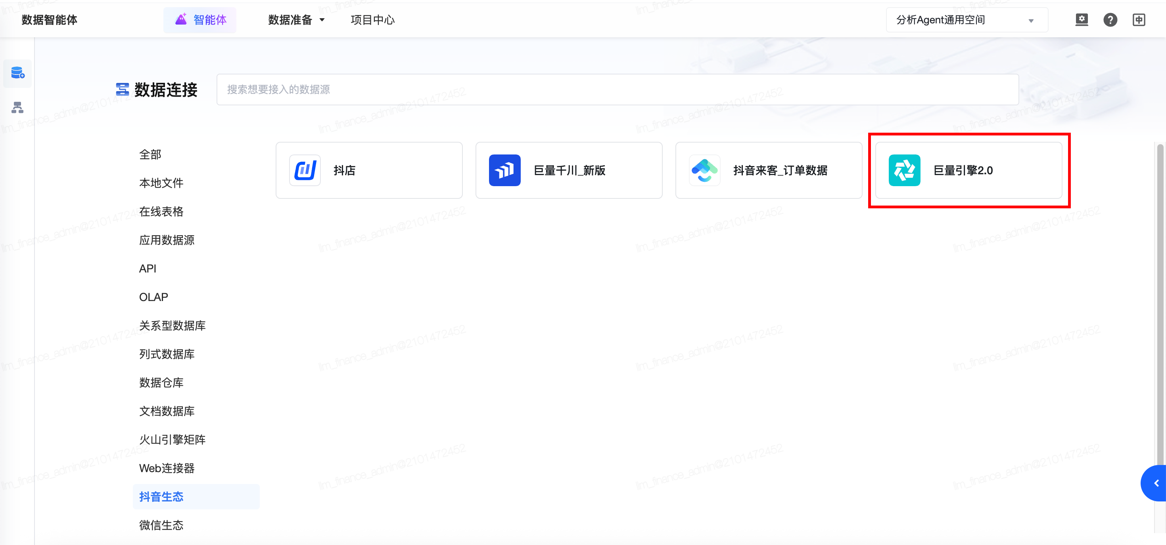
Task: Select the 文档数据库 category
Action: tap(167, 411)
